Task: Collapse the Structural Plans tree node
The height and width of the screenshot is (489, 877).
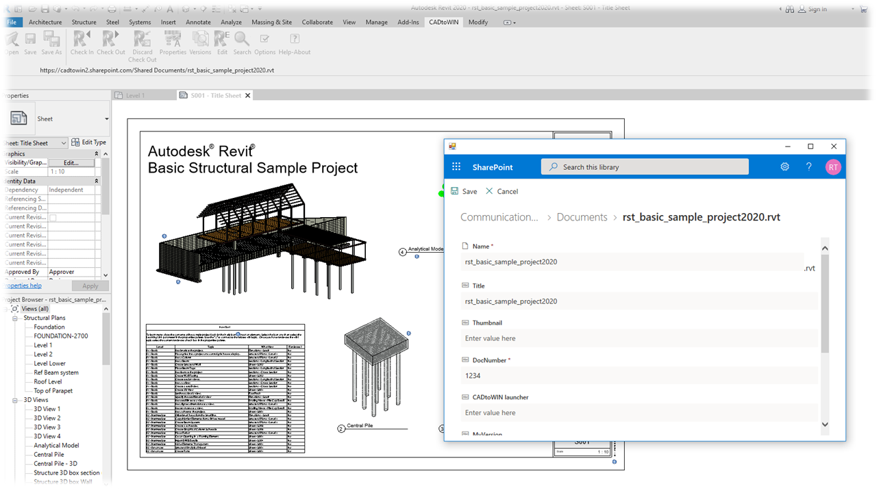Action: coord(15,318)
